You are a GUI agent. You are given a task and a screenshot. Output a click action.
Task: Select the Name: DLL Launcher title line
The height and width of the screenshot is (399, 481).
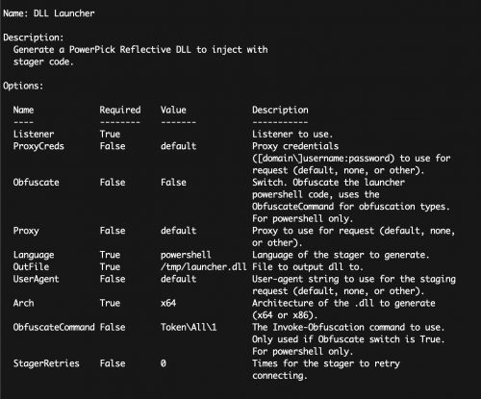pyautogui.click(x=49, y=13)
